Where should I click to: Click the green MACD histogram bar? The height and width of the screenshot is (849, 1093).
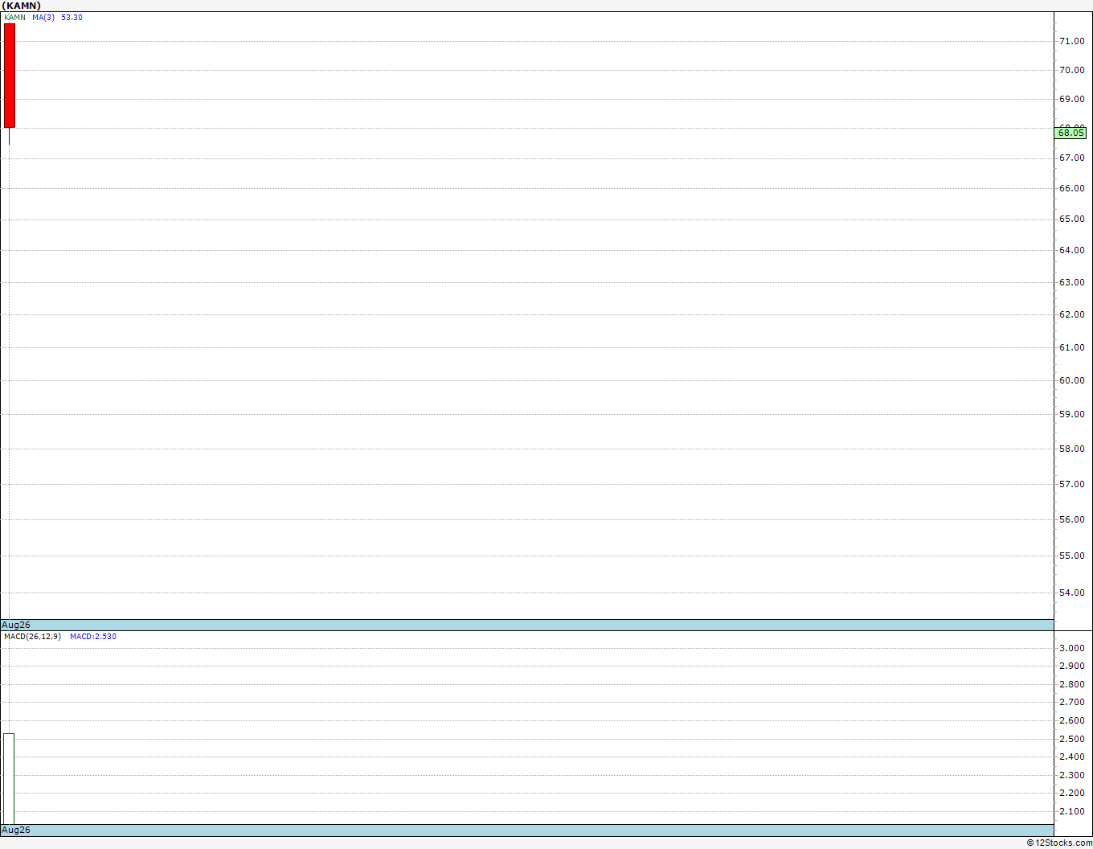(9, 778)
